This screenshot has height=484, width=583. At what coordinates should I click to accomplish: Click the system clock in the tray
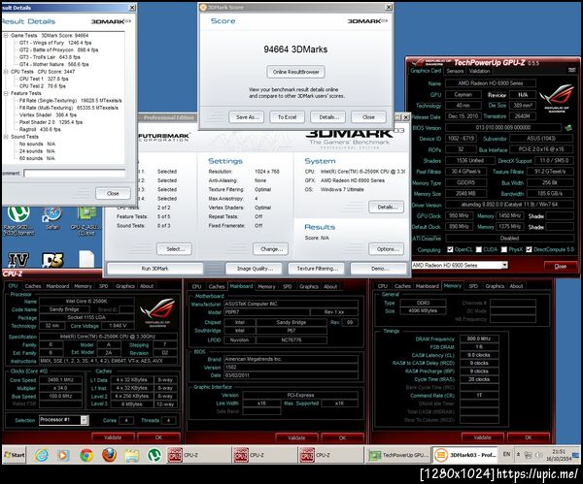point(559,456)
